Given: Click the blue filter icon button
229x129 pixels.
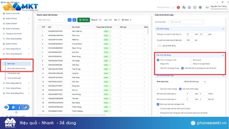Looking at the screenshot, I should click(69, 20).
